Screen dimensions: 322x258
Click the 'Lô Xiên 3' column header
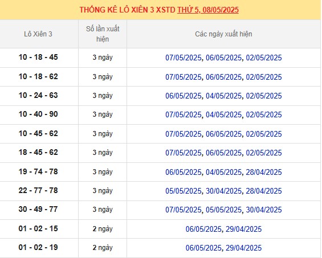coord(38,34)
